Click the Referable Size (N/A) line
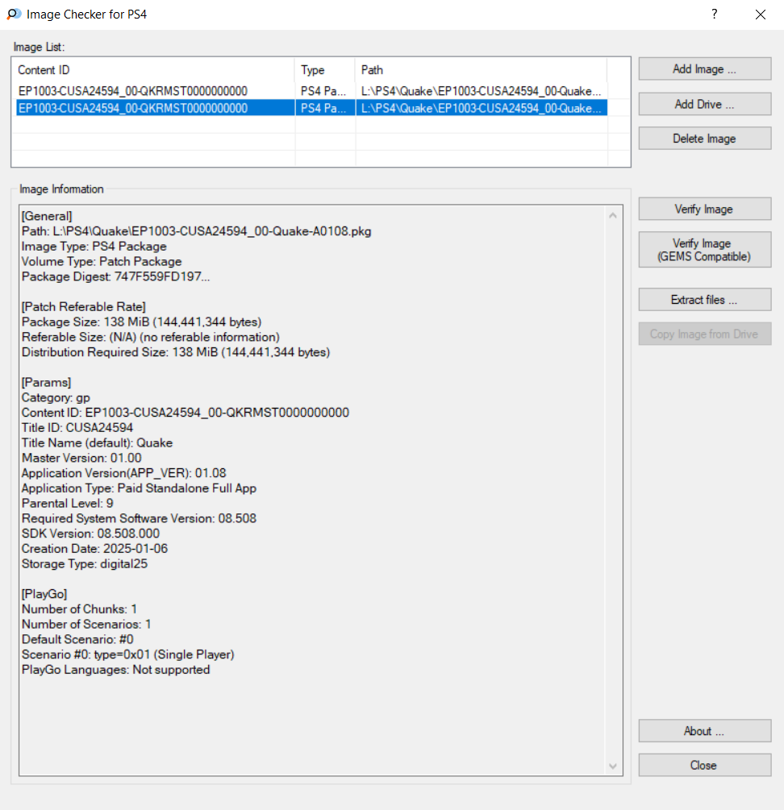The image size is (784, 810). click(x=150, y=337)
